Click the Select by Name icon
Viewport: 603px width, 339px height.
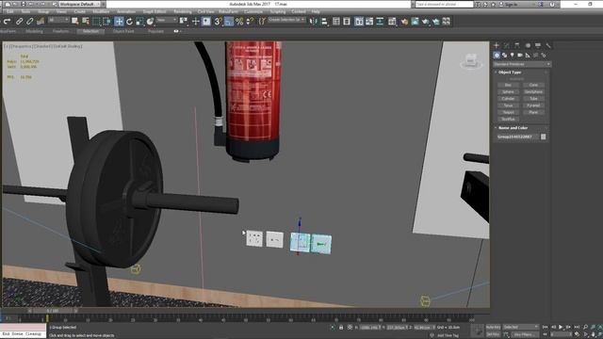tap(86, 21)
